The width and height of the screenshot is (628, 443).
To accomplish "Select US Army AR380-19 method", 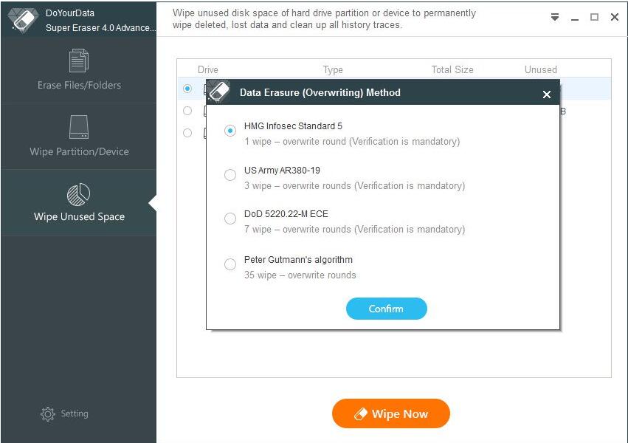I will pos(230,175).
